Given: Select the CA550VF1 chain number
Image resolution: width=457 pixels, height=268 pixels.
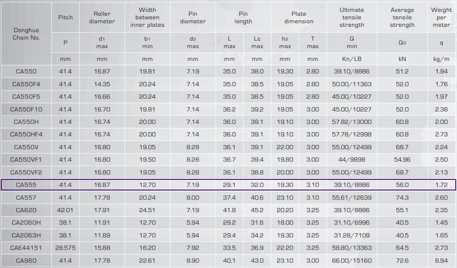Looking at the screenshot, I should click(x=26, y=160).
